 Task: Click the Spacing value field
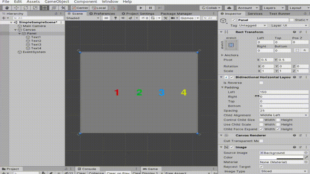284,111
